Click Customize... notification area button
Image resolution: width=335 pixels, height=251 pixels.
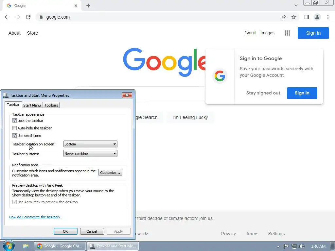tap(110, 173)
